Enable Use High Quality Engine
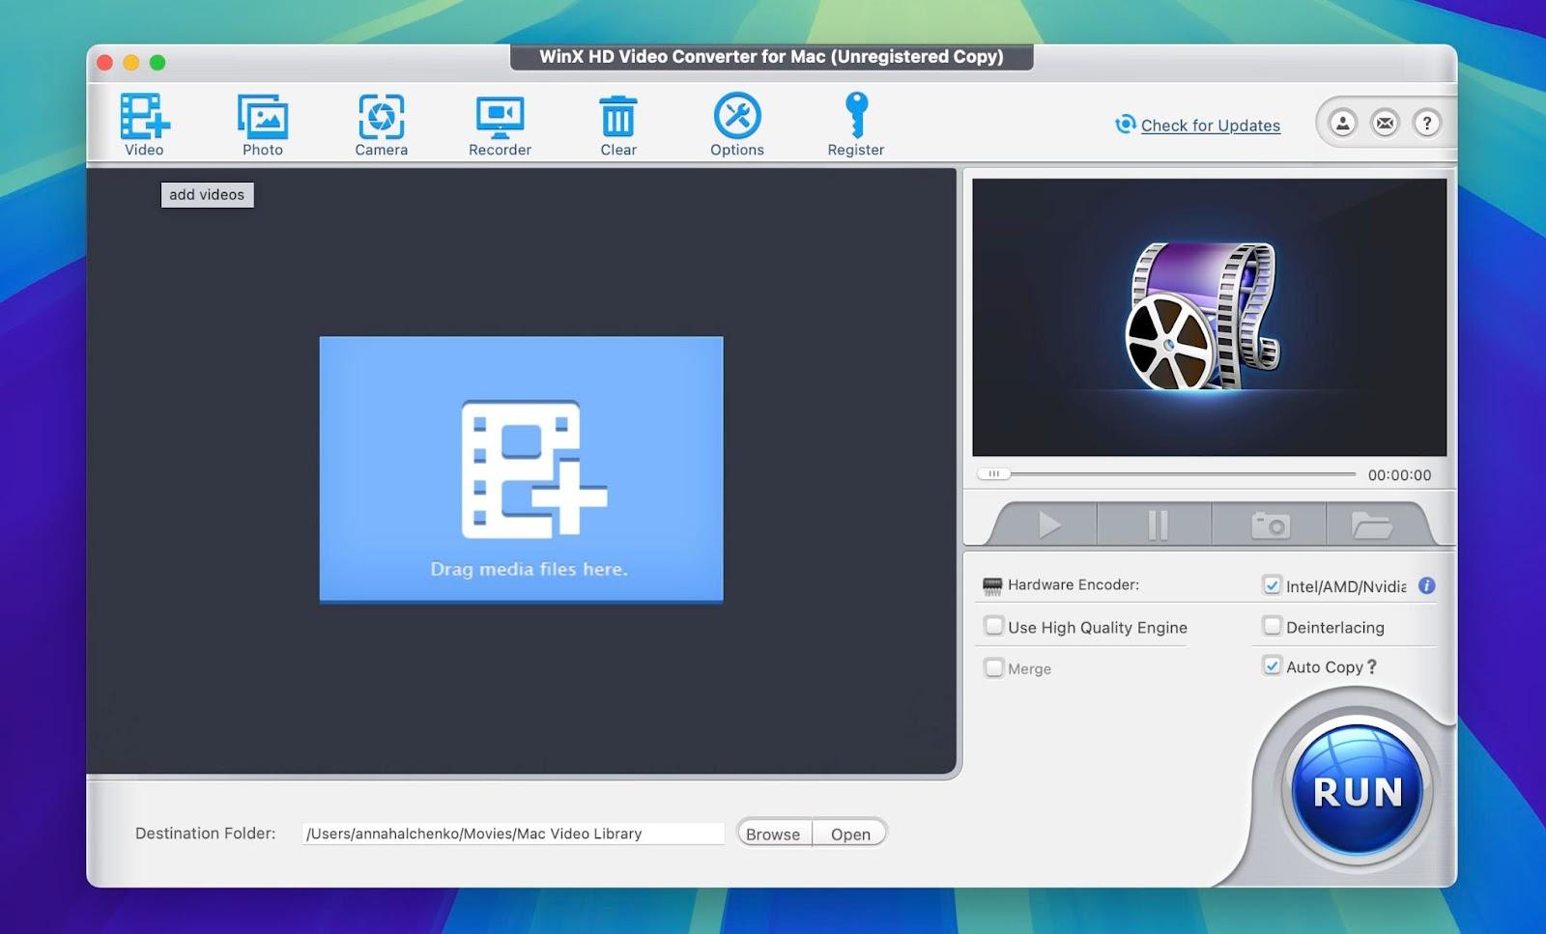 pyautogui.click(x=993, y=626)
